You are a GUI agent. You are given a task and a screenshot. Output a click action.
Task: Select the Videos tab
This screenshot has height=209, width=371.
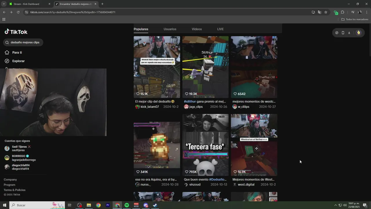(x=197, y=29)
